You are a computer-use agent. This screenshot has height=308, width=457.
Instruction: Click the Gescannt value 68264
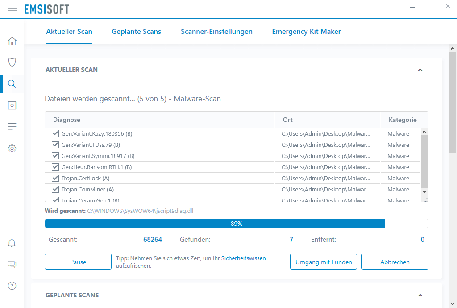point(153,240)
